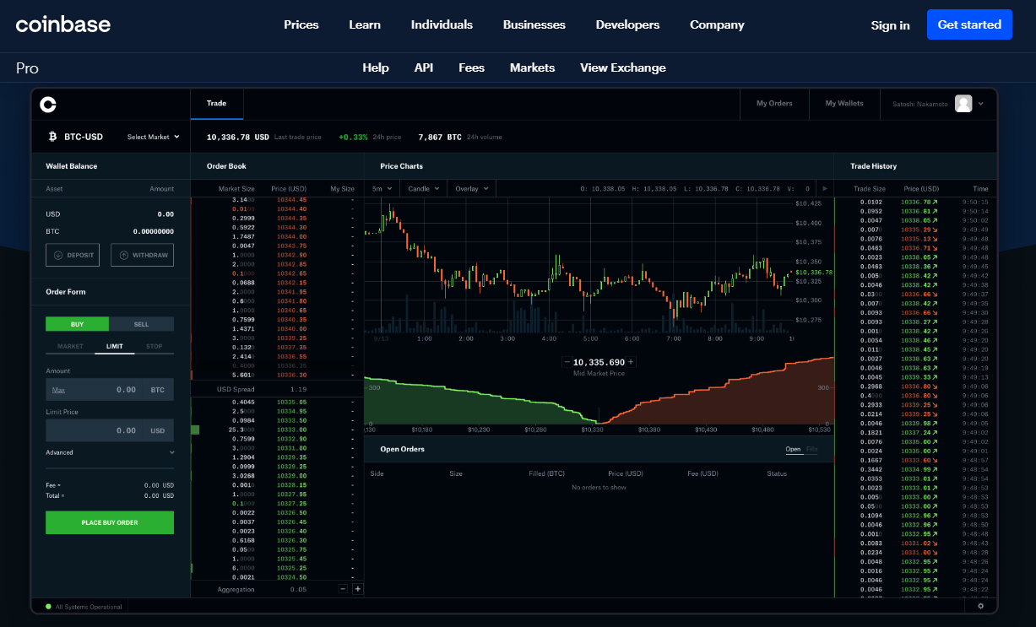Screen dimensions: 1036x627
Task: Click the All Systems Operational status text
Action: pyautogui.click(x=89, y=607)
